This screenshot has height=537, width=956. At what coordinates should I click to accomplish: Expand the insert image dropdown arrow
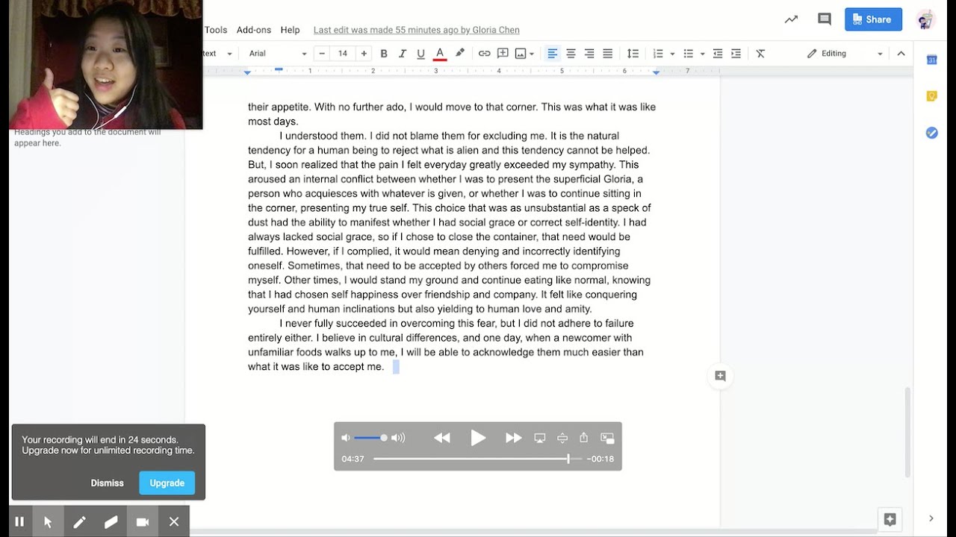click(x=532, y=54)
